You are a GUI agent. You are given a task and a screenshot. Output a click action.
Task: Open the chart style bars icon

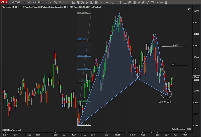pyautogui.click(x=51, y=2)
